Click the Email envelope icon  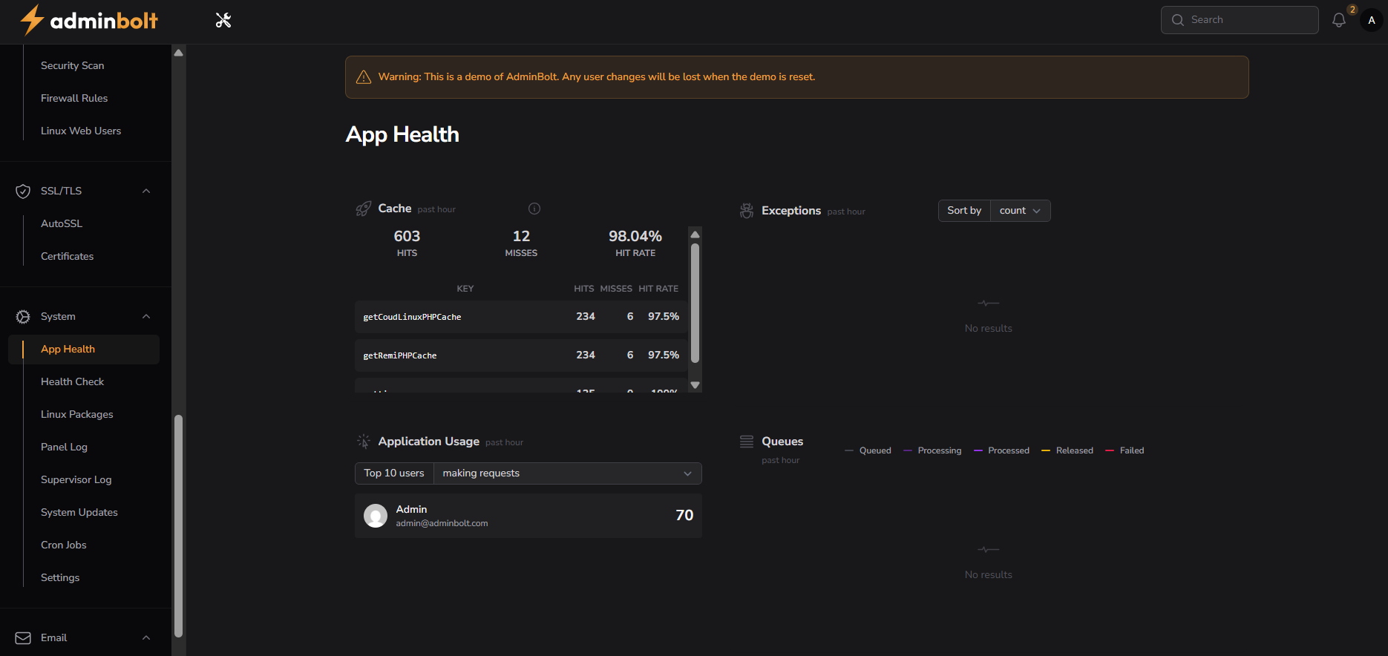pyautogui.click(x=23, y=637)
